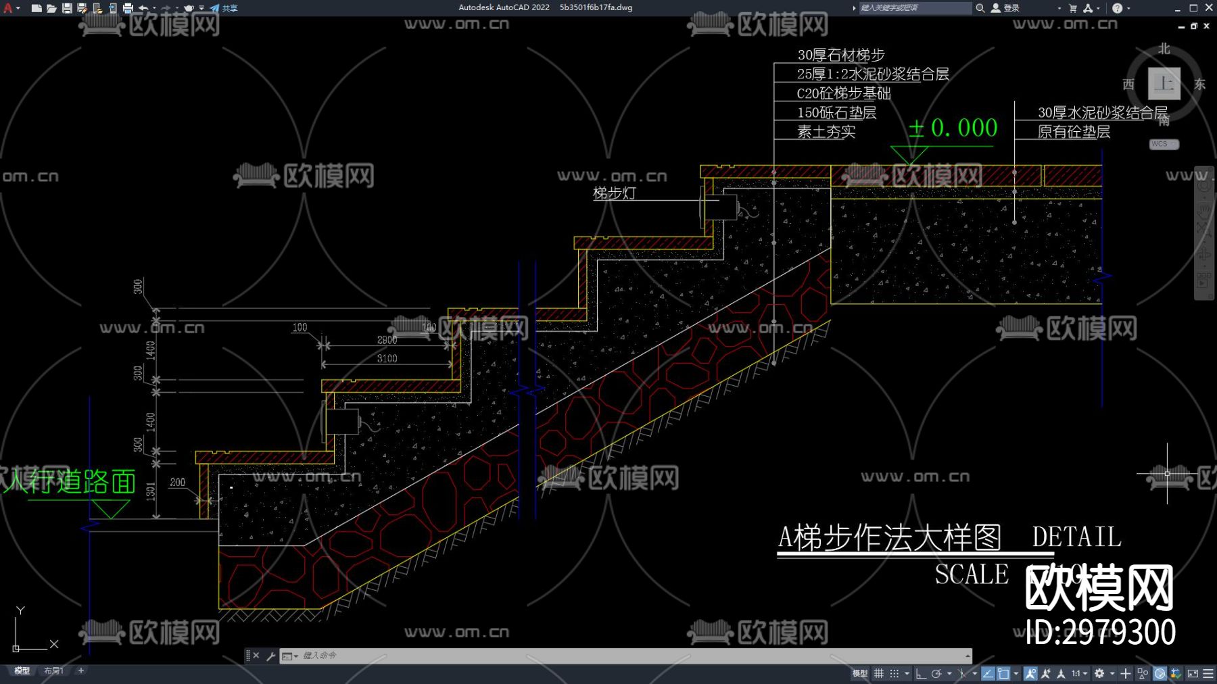Screen dimensions: 1217x684
Task: Switch to the 模型 model tab
Action: 22,670
